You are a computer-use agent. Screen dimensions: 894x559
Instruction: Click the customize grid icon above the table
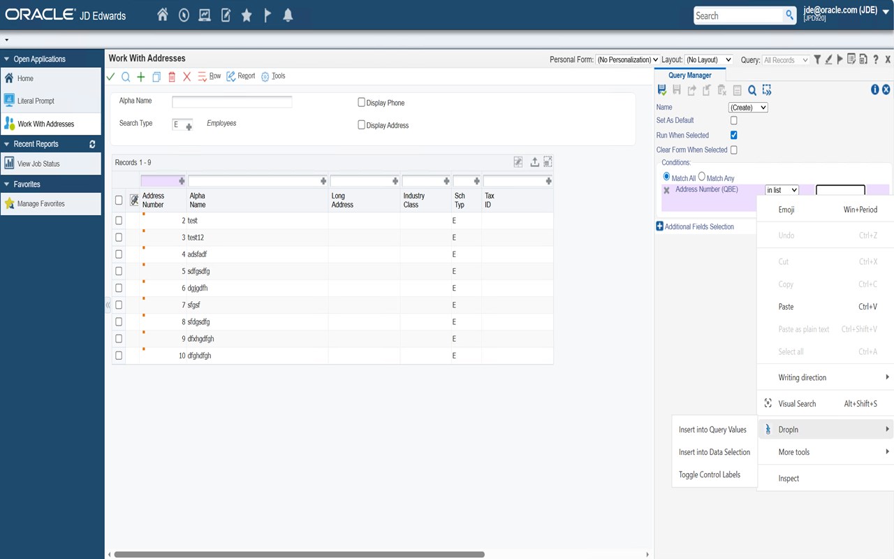coord(518,162)
